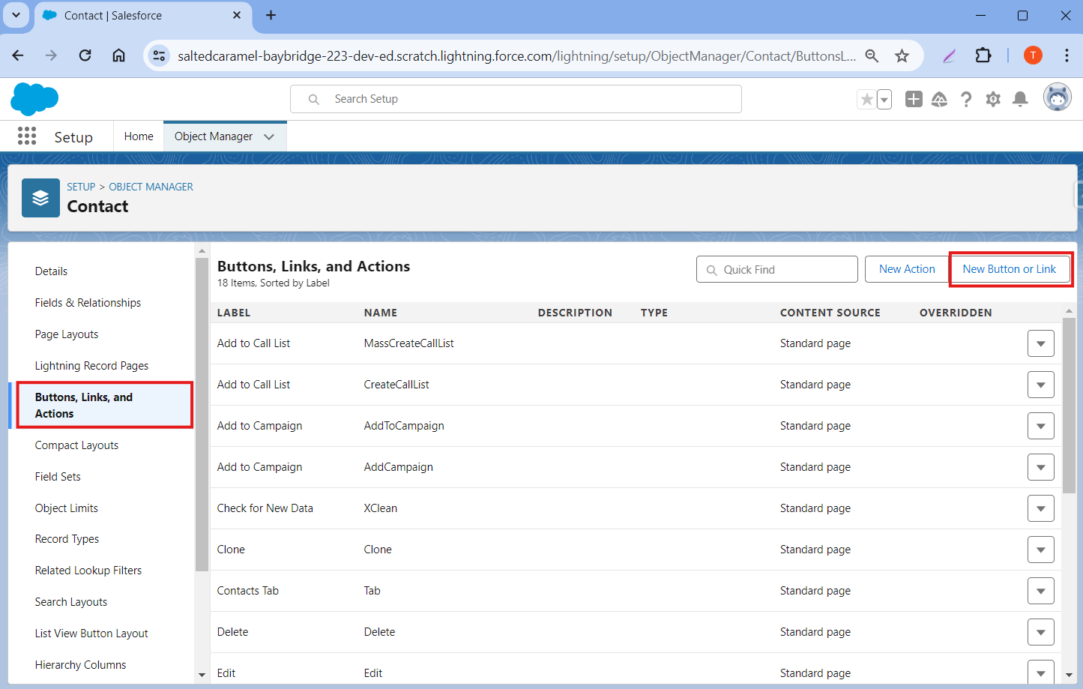Open the Chrome profile T avatar
The image size is (1083, 689).
[1033, 55]
